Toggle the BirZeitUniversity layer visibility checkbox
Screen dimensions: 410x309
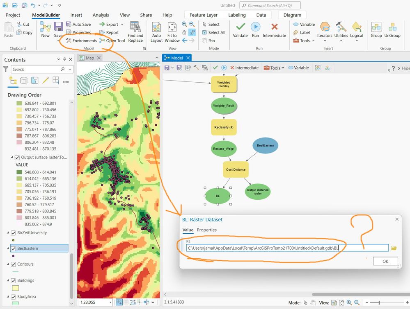click(13, 232)
